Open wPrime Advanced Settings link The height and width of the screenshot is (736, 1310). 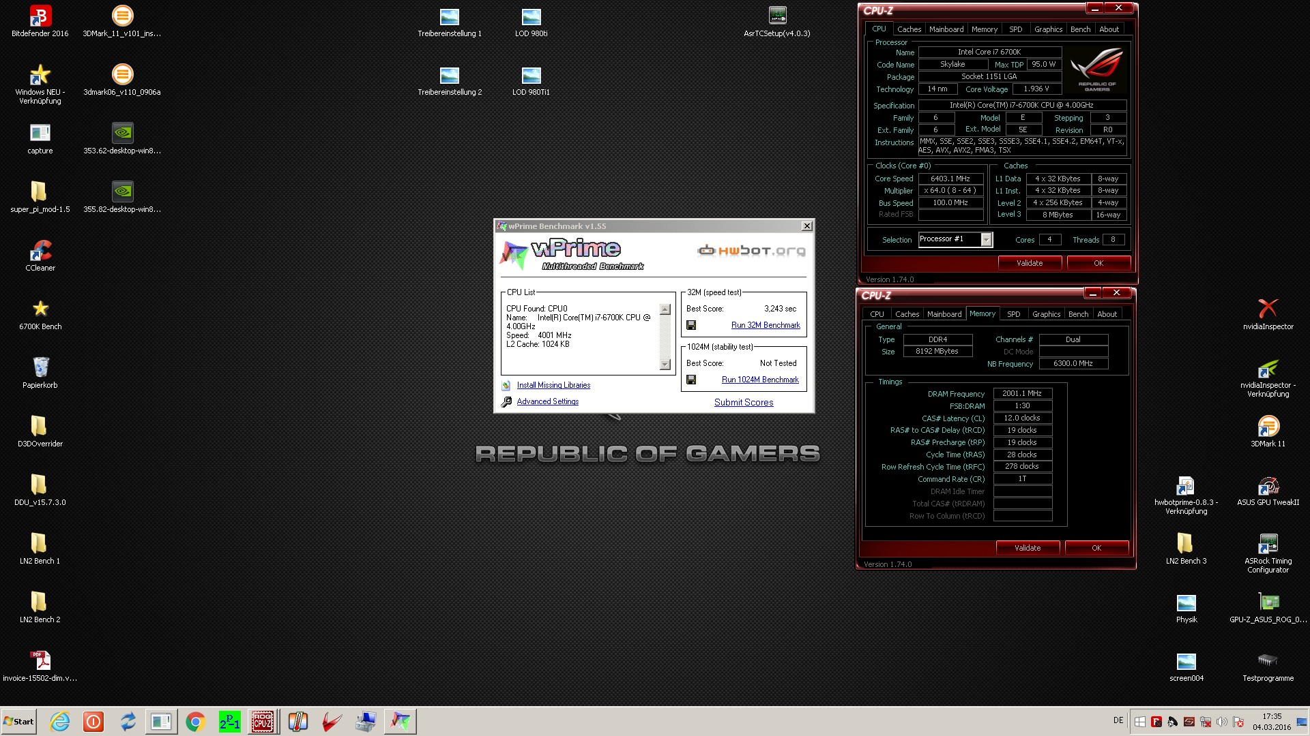pos(547,402)
